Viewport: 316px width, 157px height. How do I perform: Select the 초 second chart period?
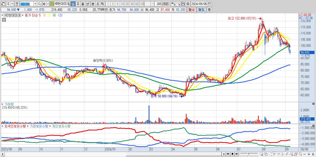coord(97,4)
